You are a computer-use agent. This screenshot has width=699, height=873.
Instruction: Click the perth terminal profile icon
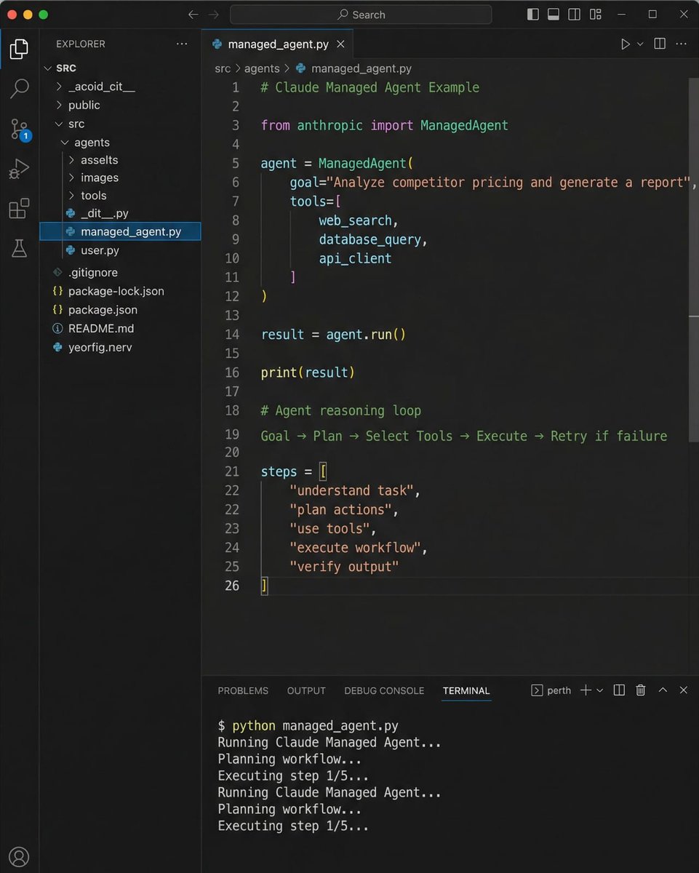(538, 690)
